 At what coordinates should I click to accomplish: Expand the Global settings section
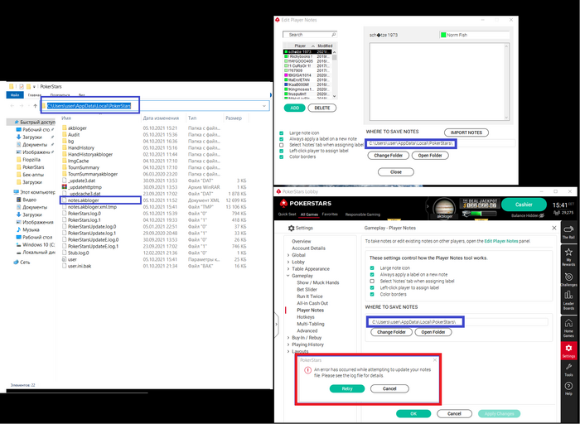[x=288, y=255]
